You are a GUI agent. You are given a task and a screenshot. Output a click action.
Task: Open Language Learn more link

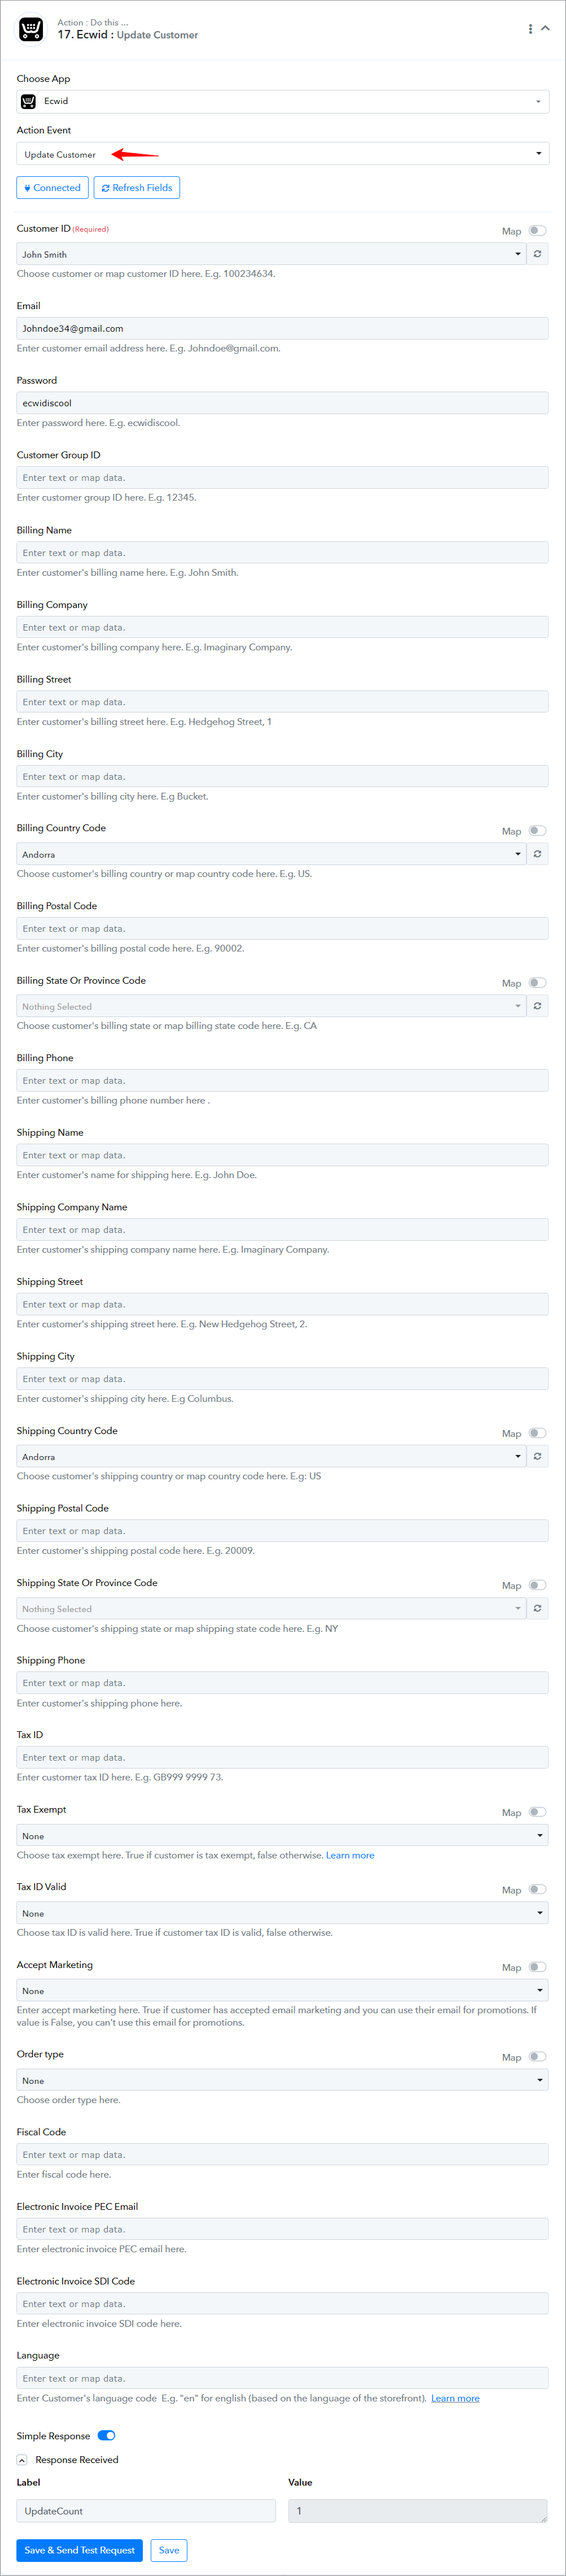455,2398
